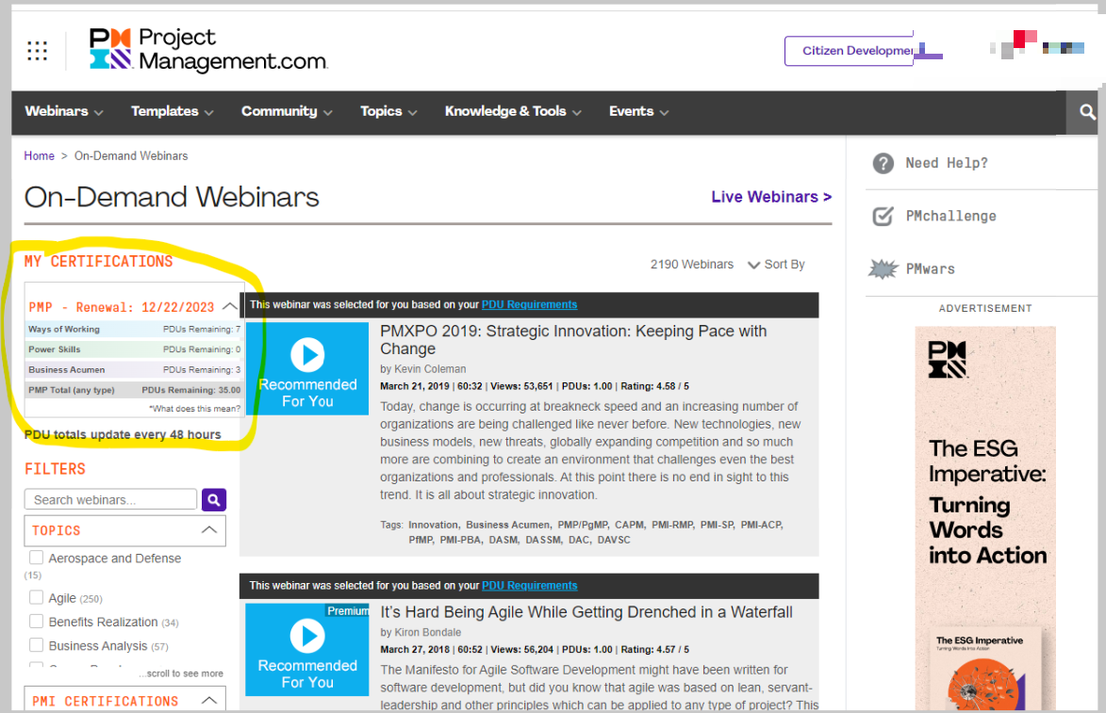Image resolution: width=1106 pixels, height=713 pixels.
Task: Click author name Kevin Coleman
Action: (x=430, y=369)
